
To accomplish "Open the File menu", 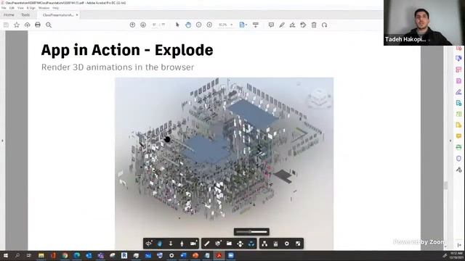I will click(x=4, y=8).
